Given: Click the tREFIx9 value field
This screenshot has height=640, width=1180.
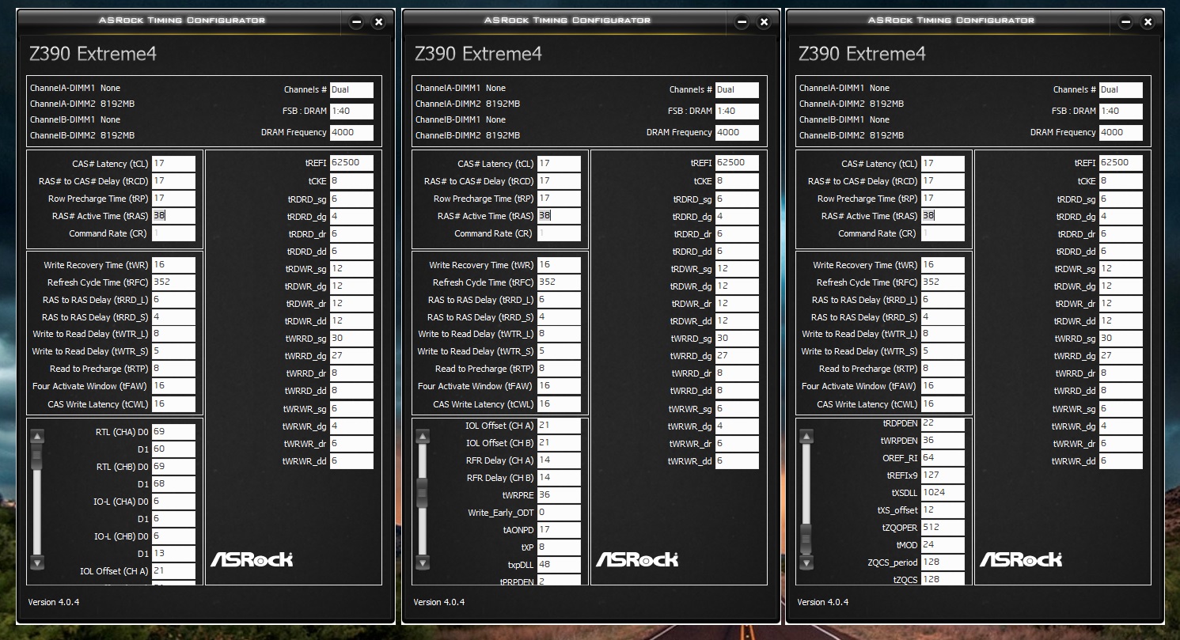Looking at the screenshot, I should tap(943, 475).
